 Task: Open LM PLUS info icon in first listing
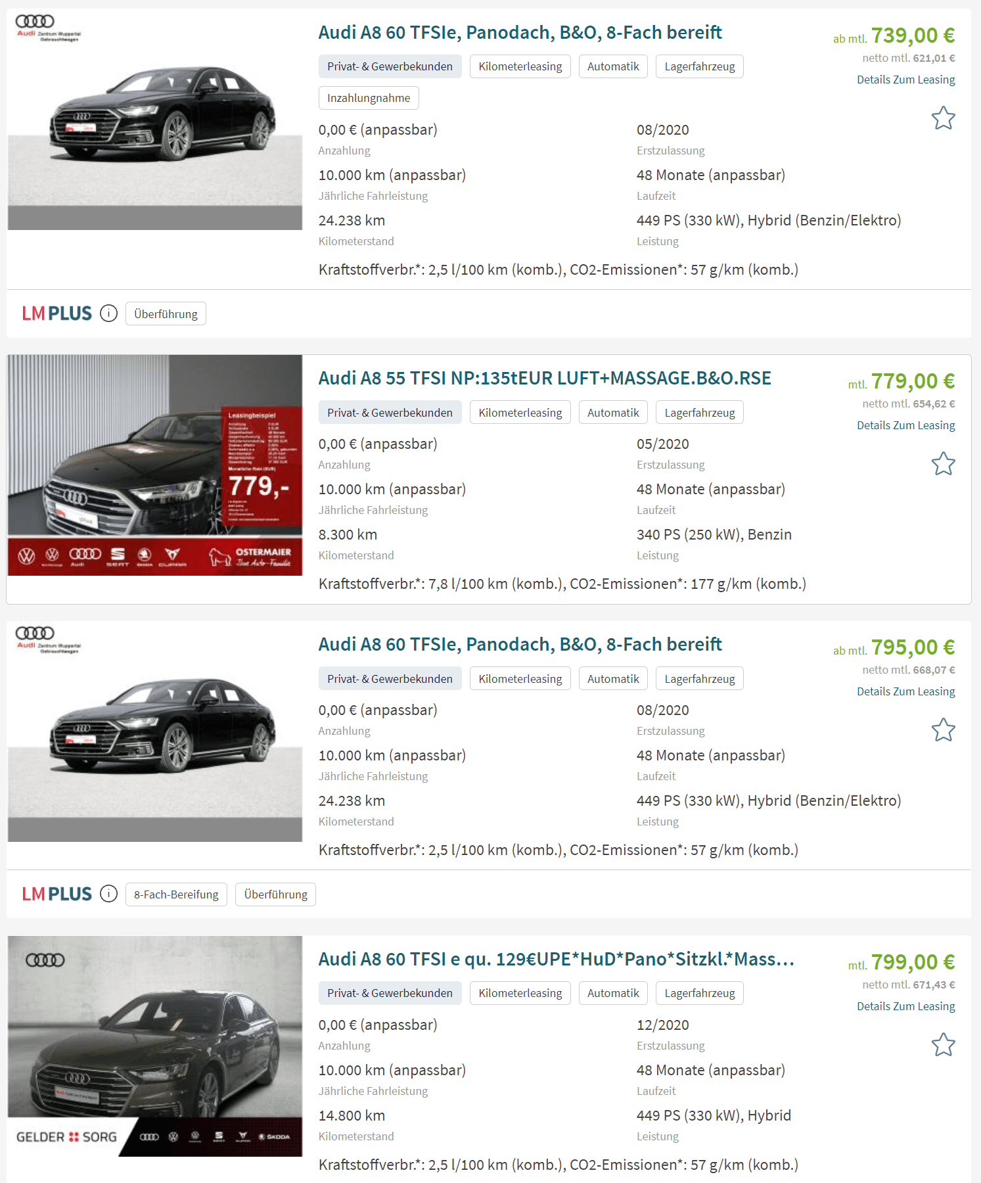pyautogui.click(x=108, y=313)
